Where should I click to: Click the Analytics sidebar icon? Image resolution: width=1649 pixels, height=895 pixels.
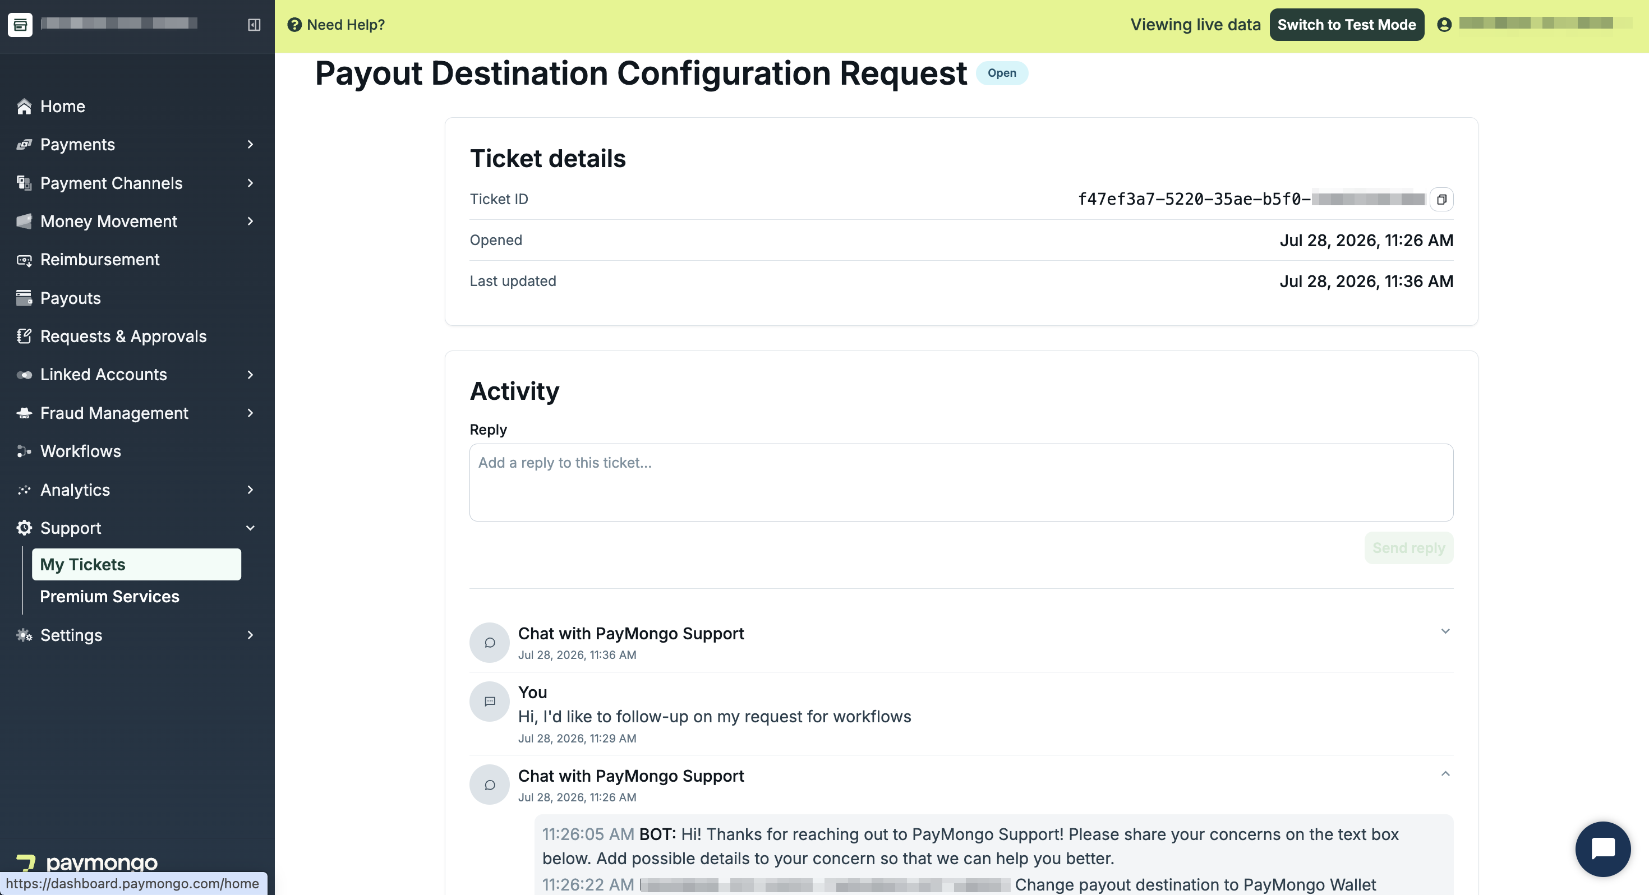tap(24, 490)
